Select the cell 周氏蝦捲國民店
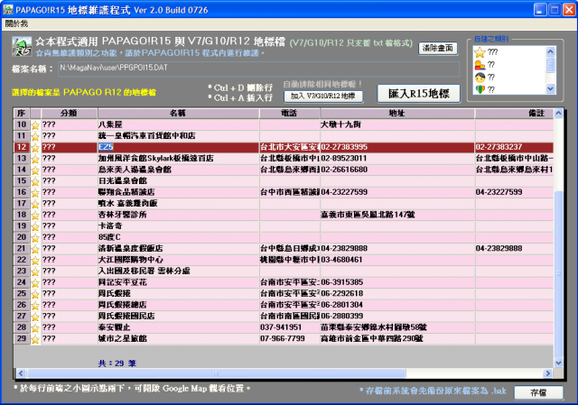Image resolution: width=578 pixels, height=405 pixels. click(x=178, y=316)
